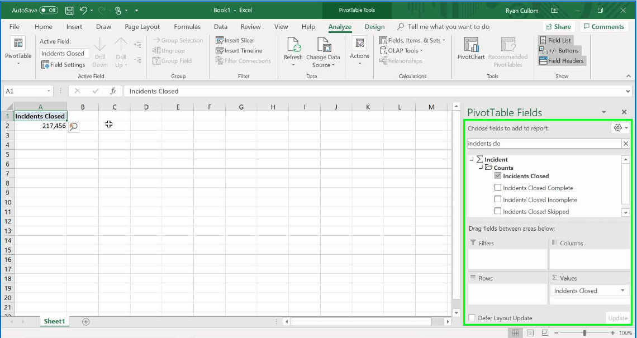Click the Undo arrow icon

point(83,10)
